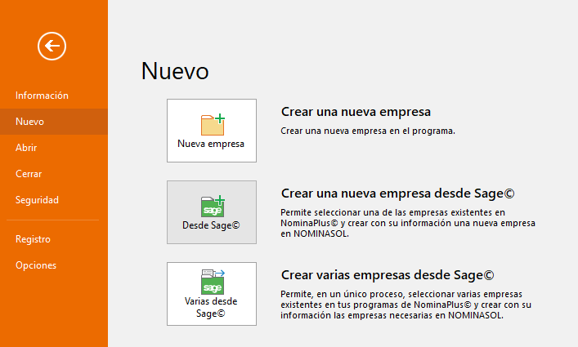Click the back arrow circle icon

pos(52,46)
